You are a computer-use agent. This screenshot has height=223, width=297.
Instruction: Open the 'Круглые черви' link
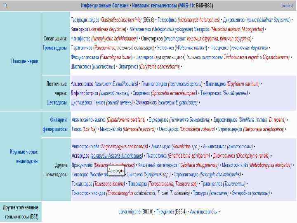(24, 152)
